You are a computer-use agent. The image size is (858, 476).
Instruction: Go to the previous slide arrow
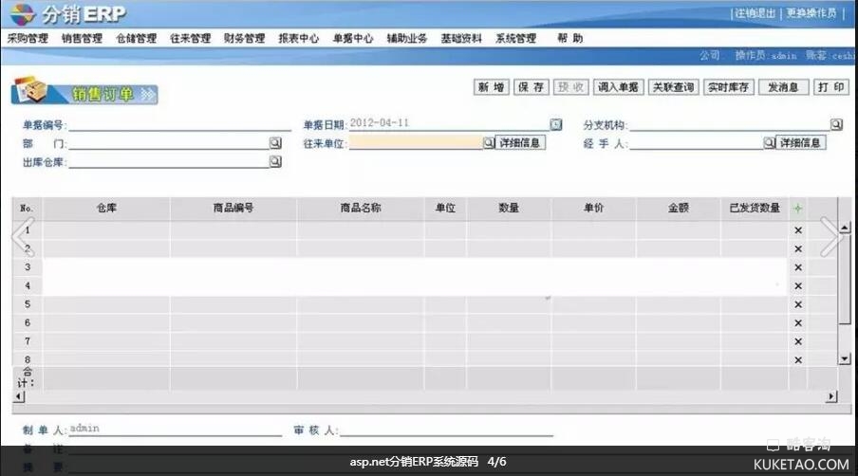pyautogui.click(x=23, y=237)
